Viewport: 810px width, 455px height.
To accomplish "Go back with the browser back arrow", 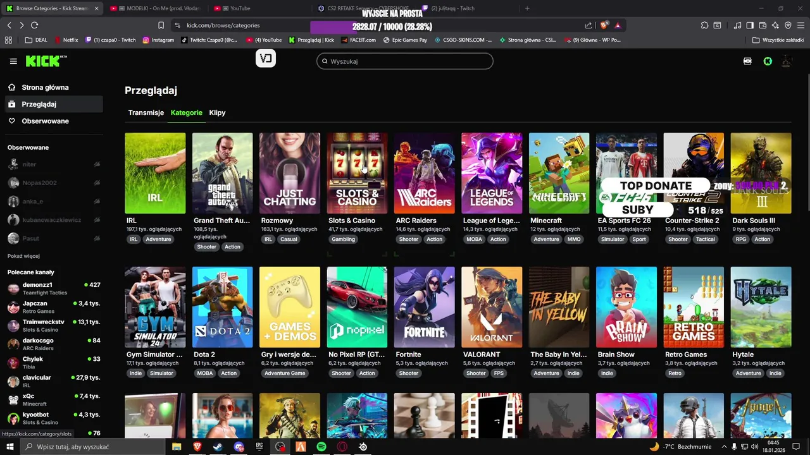I will point(9,25).
